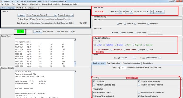Viewport: 183px width, 98px height.
Task: Uncheck the Abstract term source
Action: [x=125, y=24]
